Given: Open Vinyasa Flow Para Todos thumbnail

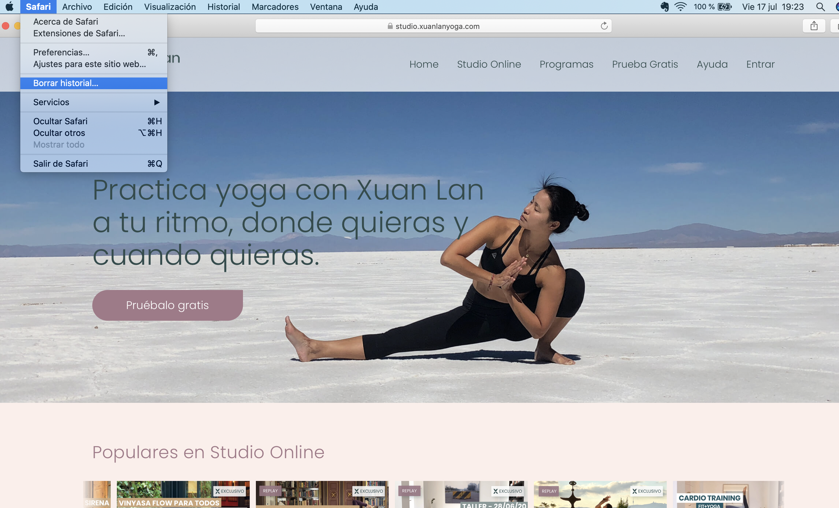Looking at the screenshot, I should coord(183,494).
